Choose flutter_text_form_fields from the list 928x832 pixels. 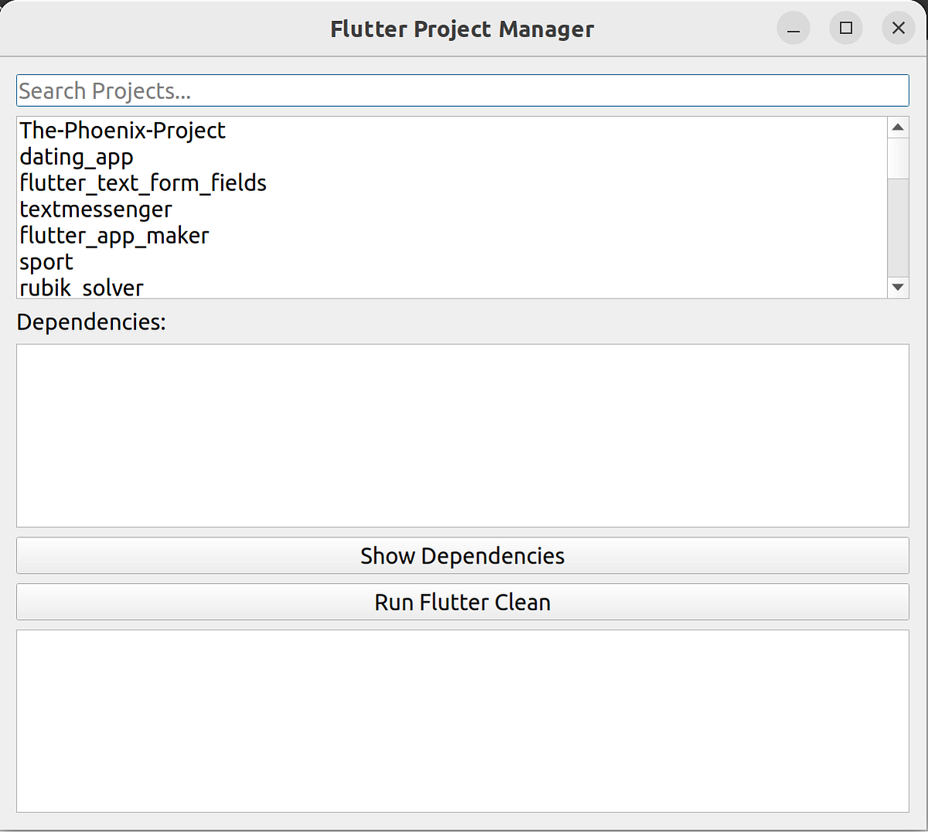(142, 183)
